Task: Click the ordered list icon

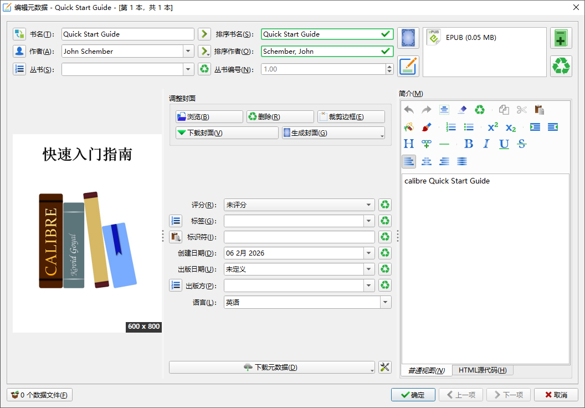Action: tap(451, 127)
